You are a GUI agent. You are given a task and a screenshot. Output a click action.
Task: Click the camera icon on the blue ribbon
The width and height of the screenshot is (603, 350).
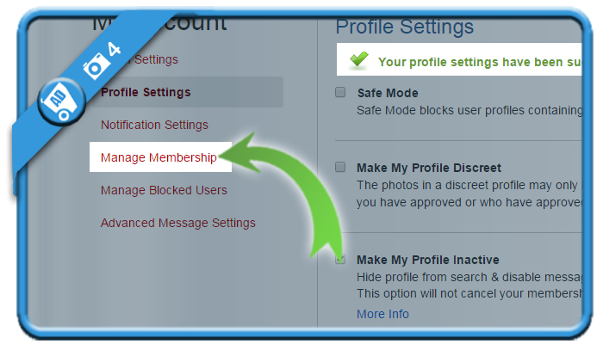[x=95, y=65]
